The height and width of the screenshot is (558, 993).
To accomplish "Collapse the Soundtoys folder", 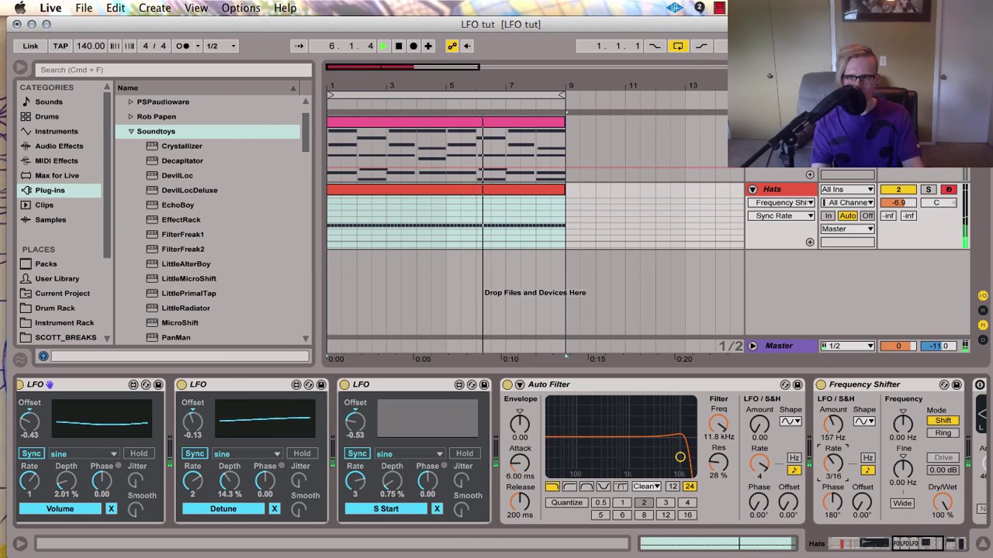I will 130,131.
